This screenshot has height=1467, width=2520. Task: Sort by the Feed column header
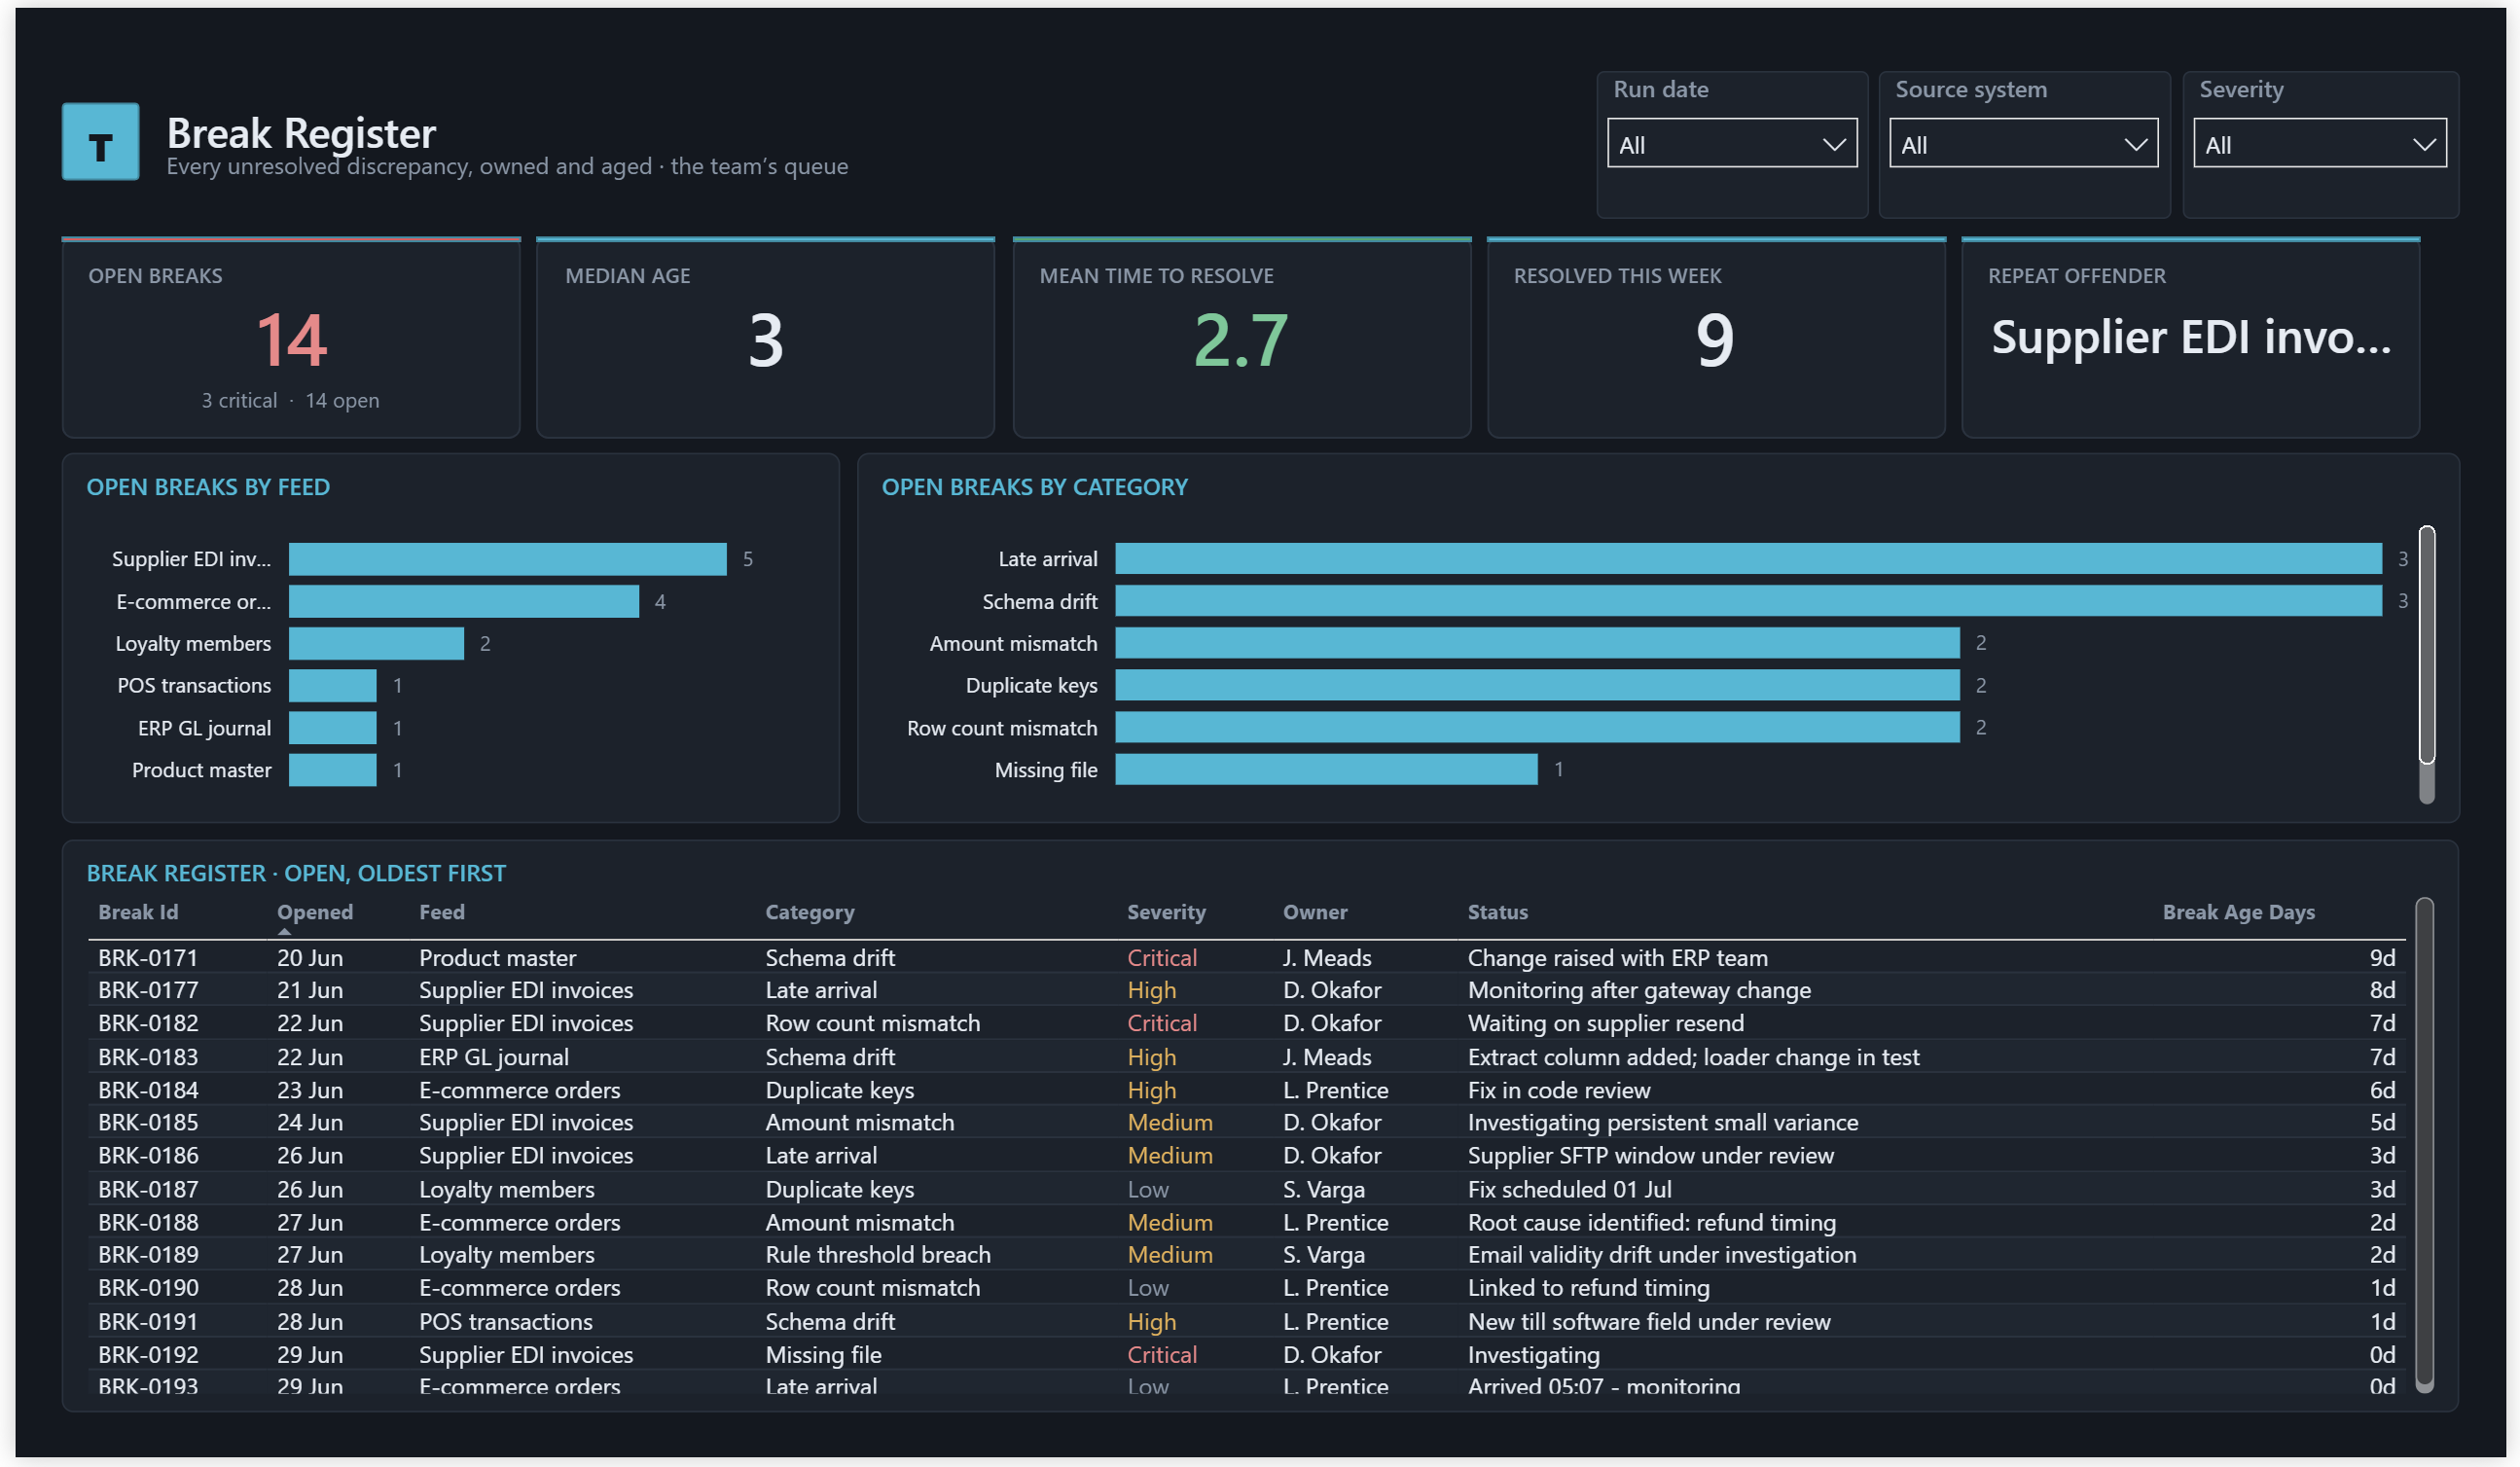click(442, 912)
